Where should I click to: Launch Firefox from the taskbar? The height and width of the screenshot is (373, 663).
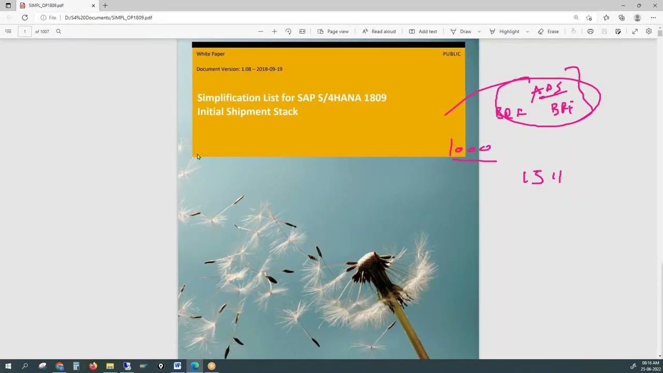tap(93, 366)
